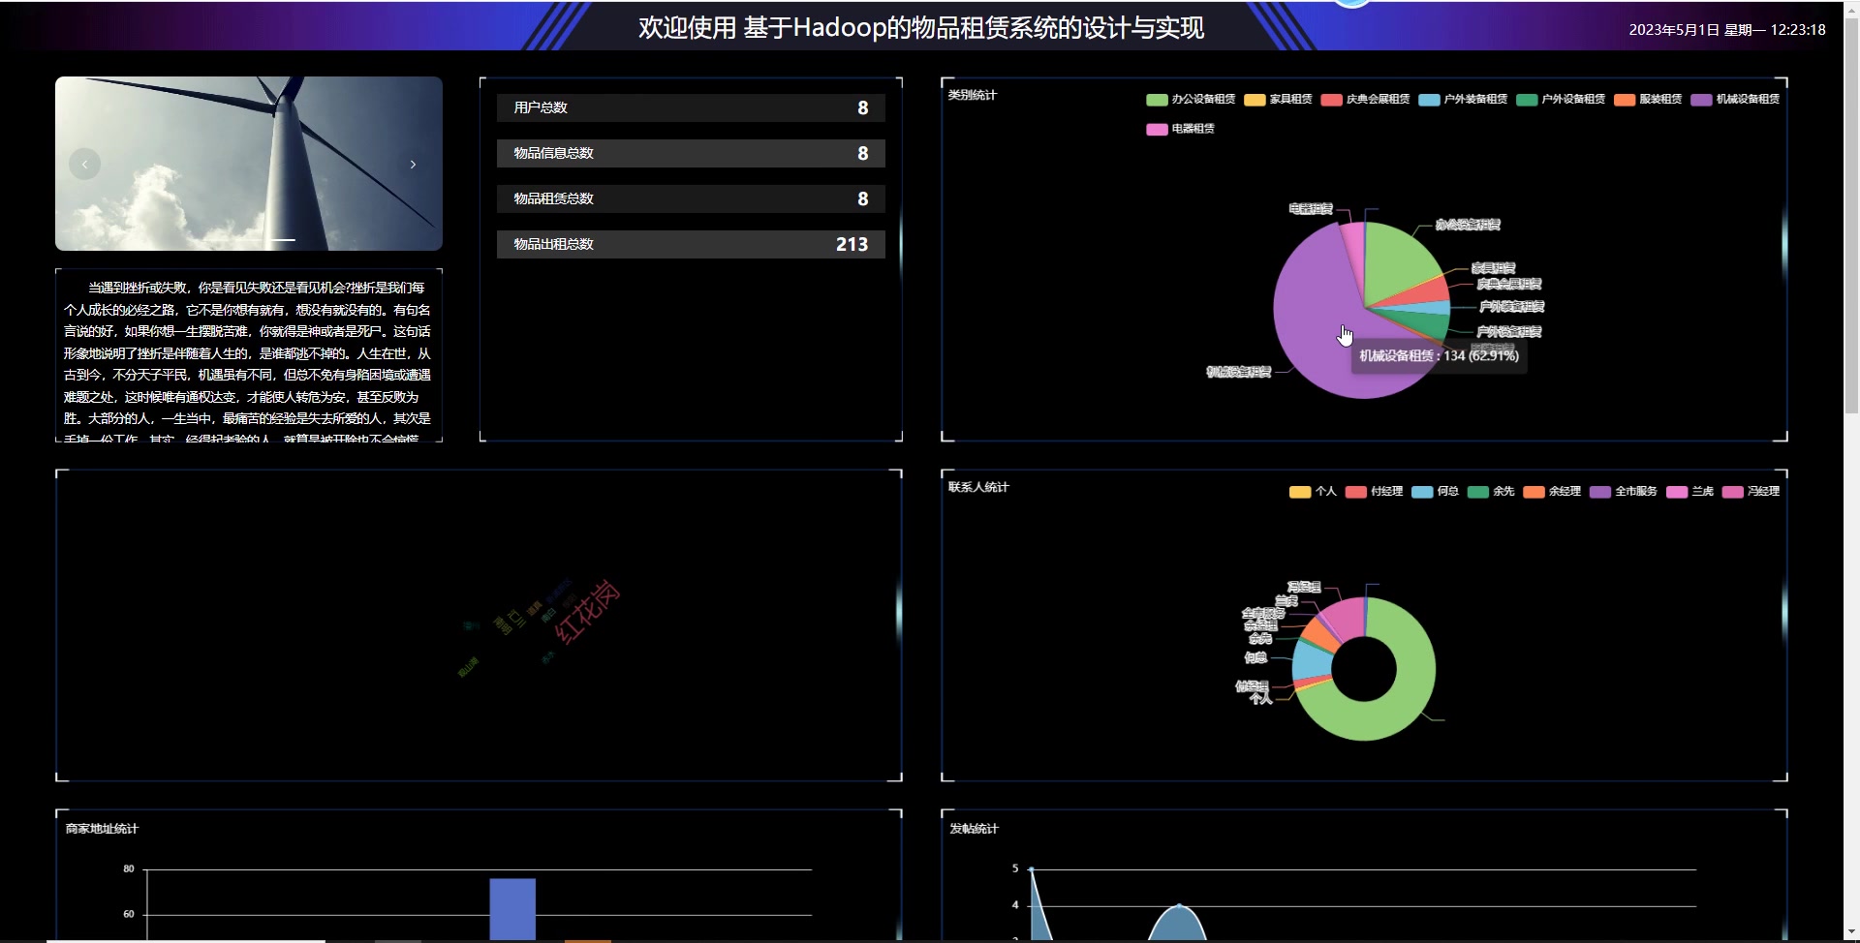Toggle 个人 legend in contacts chart
Viewport: 1860px width, 943px height.
[x=1313, y=492]
